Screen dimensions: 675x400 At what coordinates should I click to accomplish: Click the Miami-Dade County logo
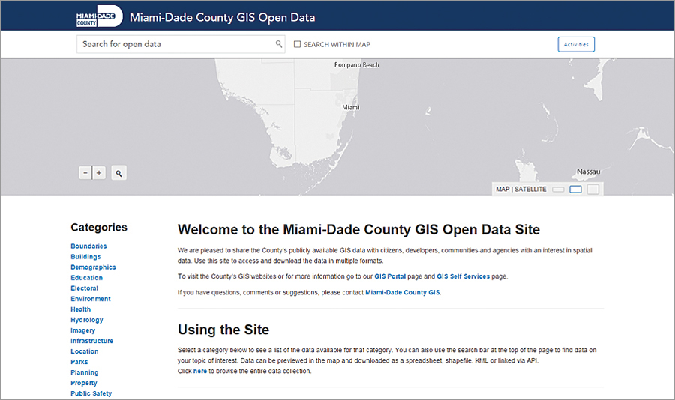coord(100,17)
